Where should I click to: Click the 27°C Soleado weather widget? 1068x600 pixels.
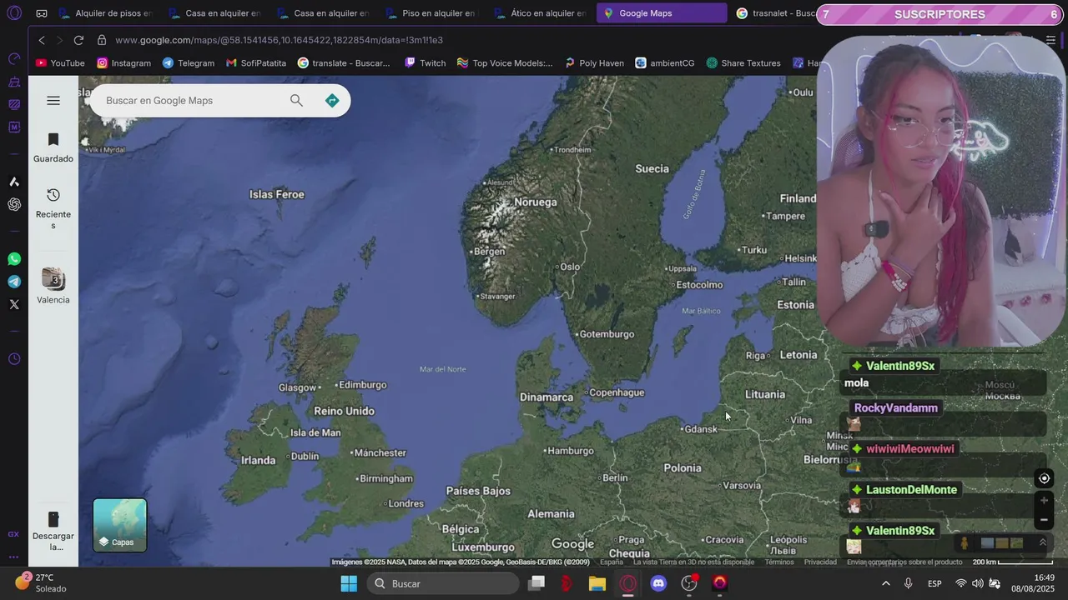click(41, 582)
